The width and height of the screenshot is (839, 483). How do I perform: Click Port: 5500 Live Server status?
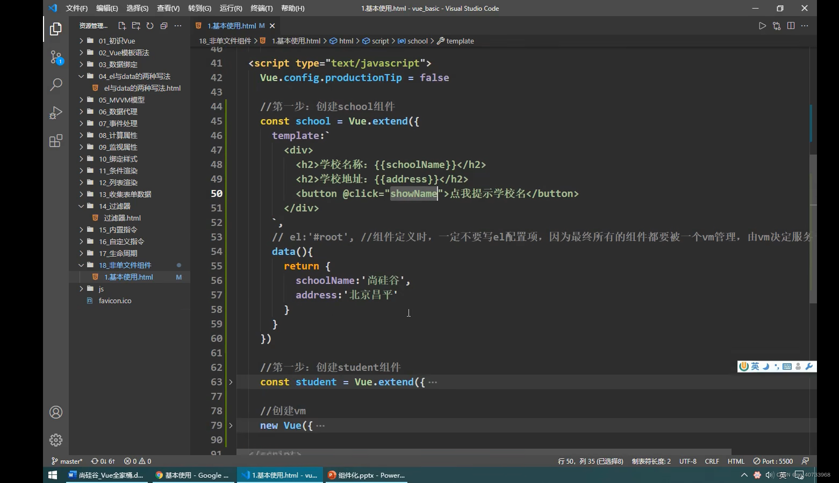coord(773,461)
